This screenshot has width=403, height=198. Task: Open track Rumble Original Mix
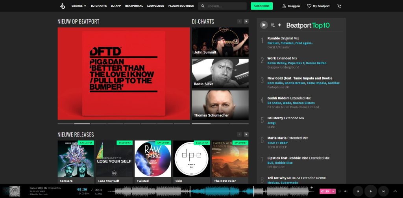point(283,38)
